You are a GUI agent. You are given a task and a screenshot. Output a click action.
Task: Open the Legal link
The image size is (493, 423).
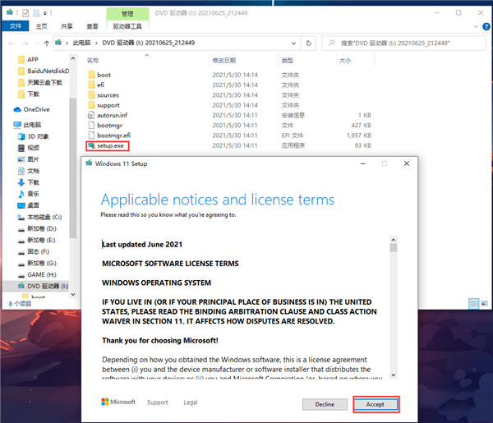click(190, 402)
